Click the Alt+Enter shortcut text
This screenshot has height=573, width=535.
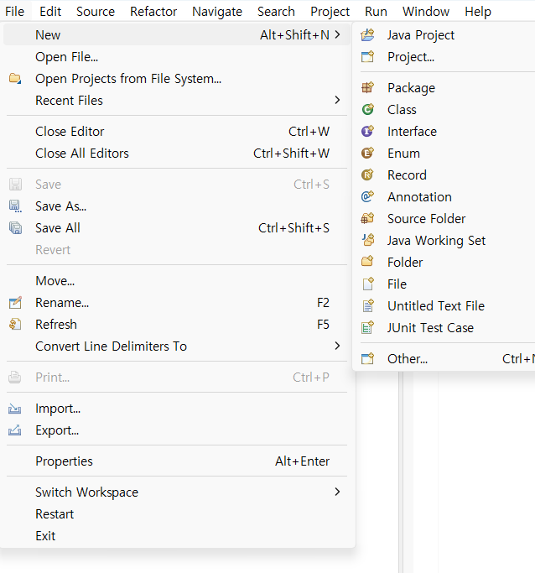click(x=303, y=461)
